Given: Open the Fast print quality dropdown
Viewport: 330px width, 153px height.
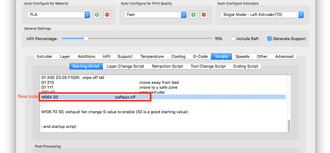Looking at the screenshot, I should click(155, 15).
